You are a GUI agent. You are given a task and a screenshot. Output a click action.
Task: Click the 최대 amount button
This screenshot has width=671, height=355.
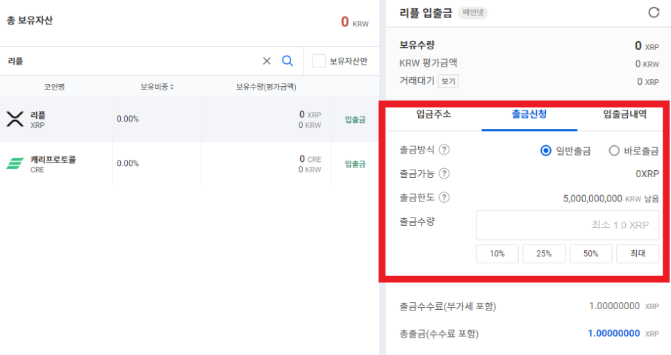pos(638,254)
